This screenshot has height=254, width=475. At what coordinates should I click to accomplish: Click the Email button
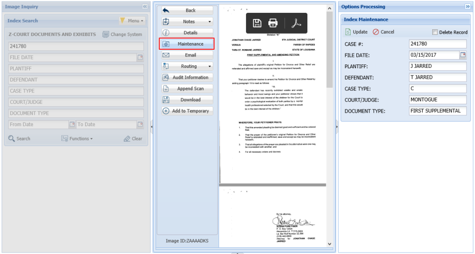tap(187, 55)
